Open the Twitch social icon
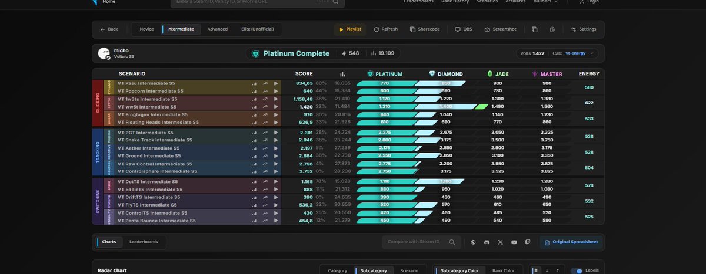 (x=528, y=242)
